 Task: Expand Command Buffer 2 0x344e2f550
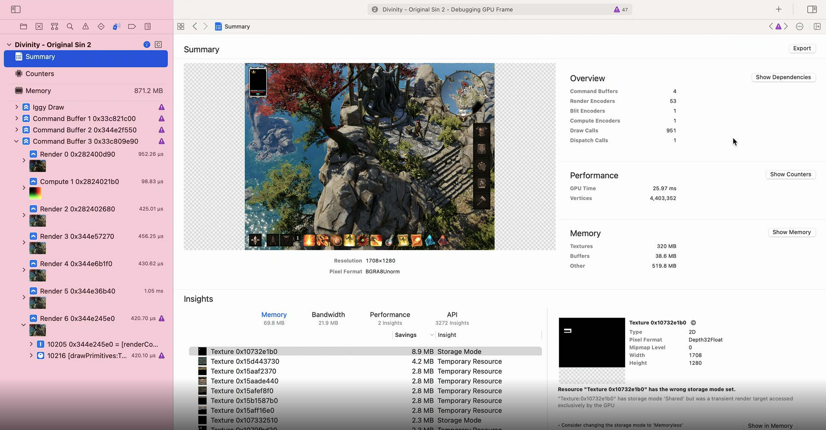pyautogui.click(x=16, y=130)
